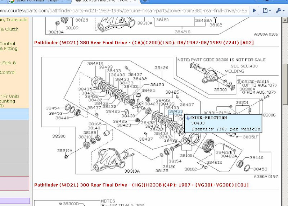The height and width of the screenshot is (206, 288).
Task: Click part number 38210 in the A380A 0197 diagram
Action: click(x=85, y=137)
